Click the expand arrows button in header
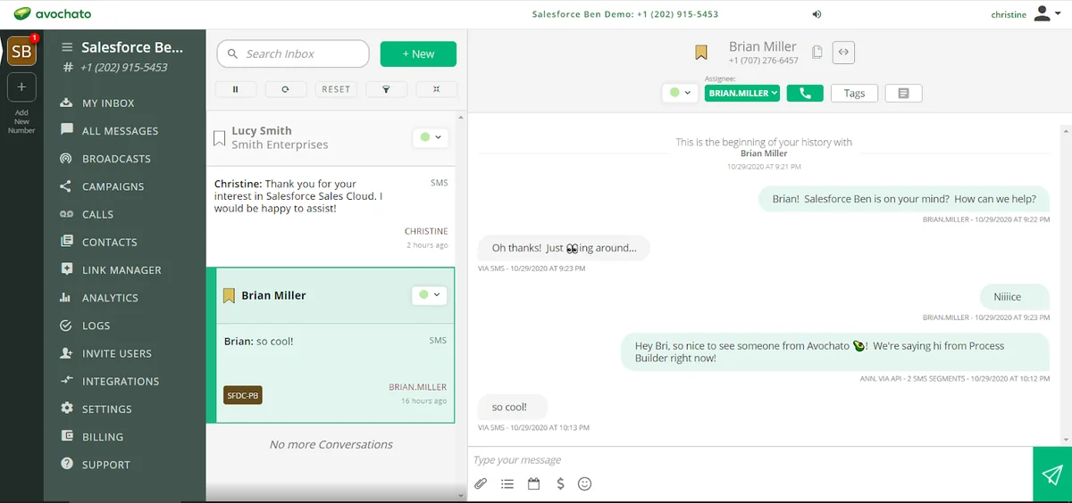The width and height of the screenshot is (1072, 503). 843,53
